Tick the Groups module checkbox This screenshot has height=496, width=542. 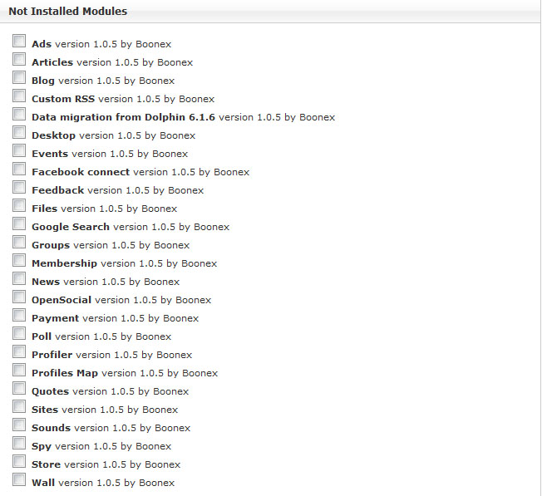(x=19, y=242)
